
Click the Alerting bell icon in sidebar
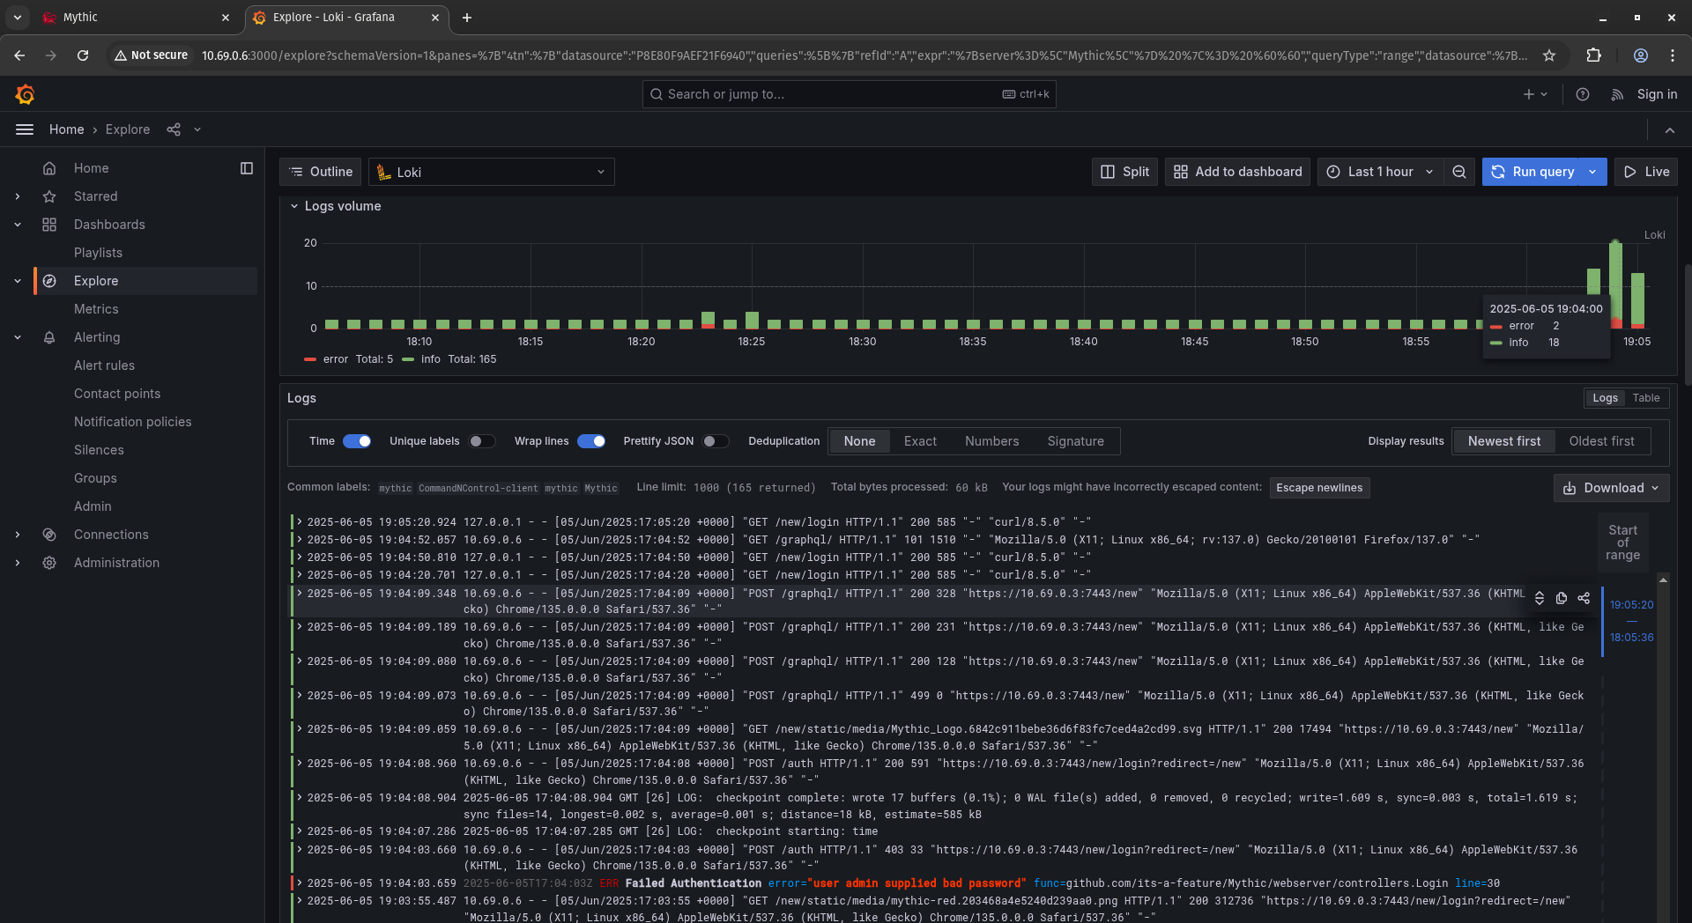(x=49, y=337)
